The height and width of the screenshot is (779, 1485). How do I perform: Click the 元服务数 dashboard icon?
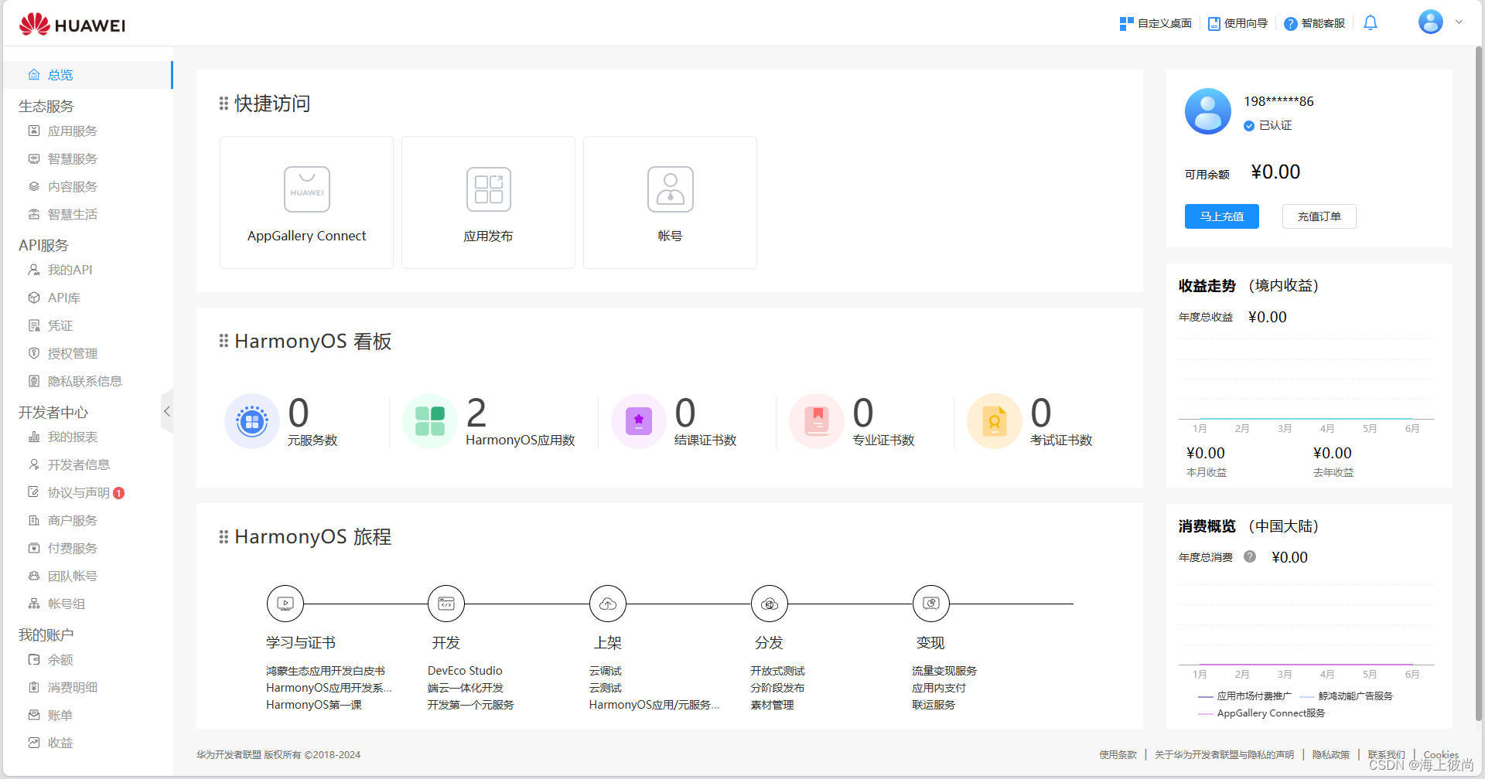pyautogui.click(x=252, y=421)
